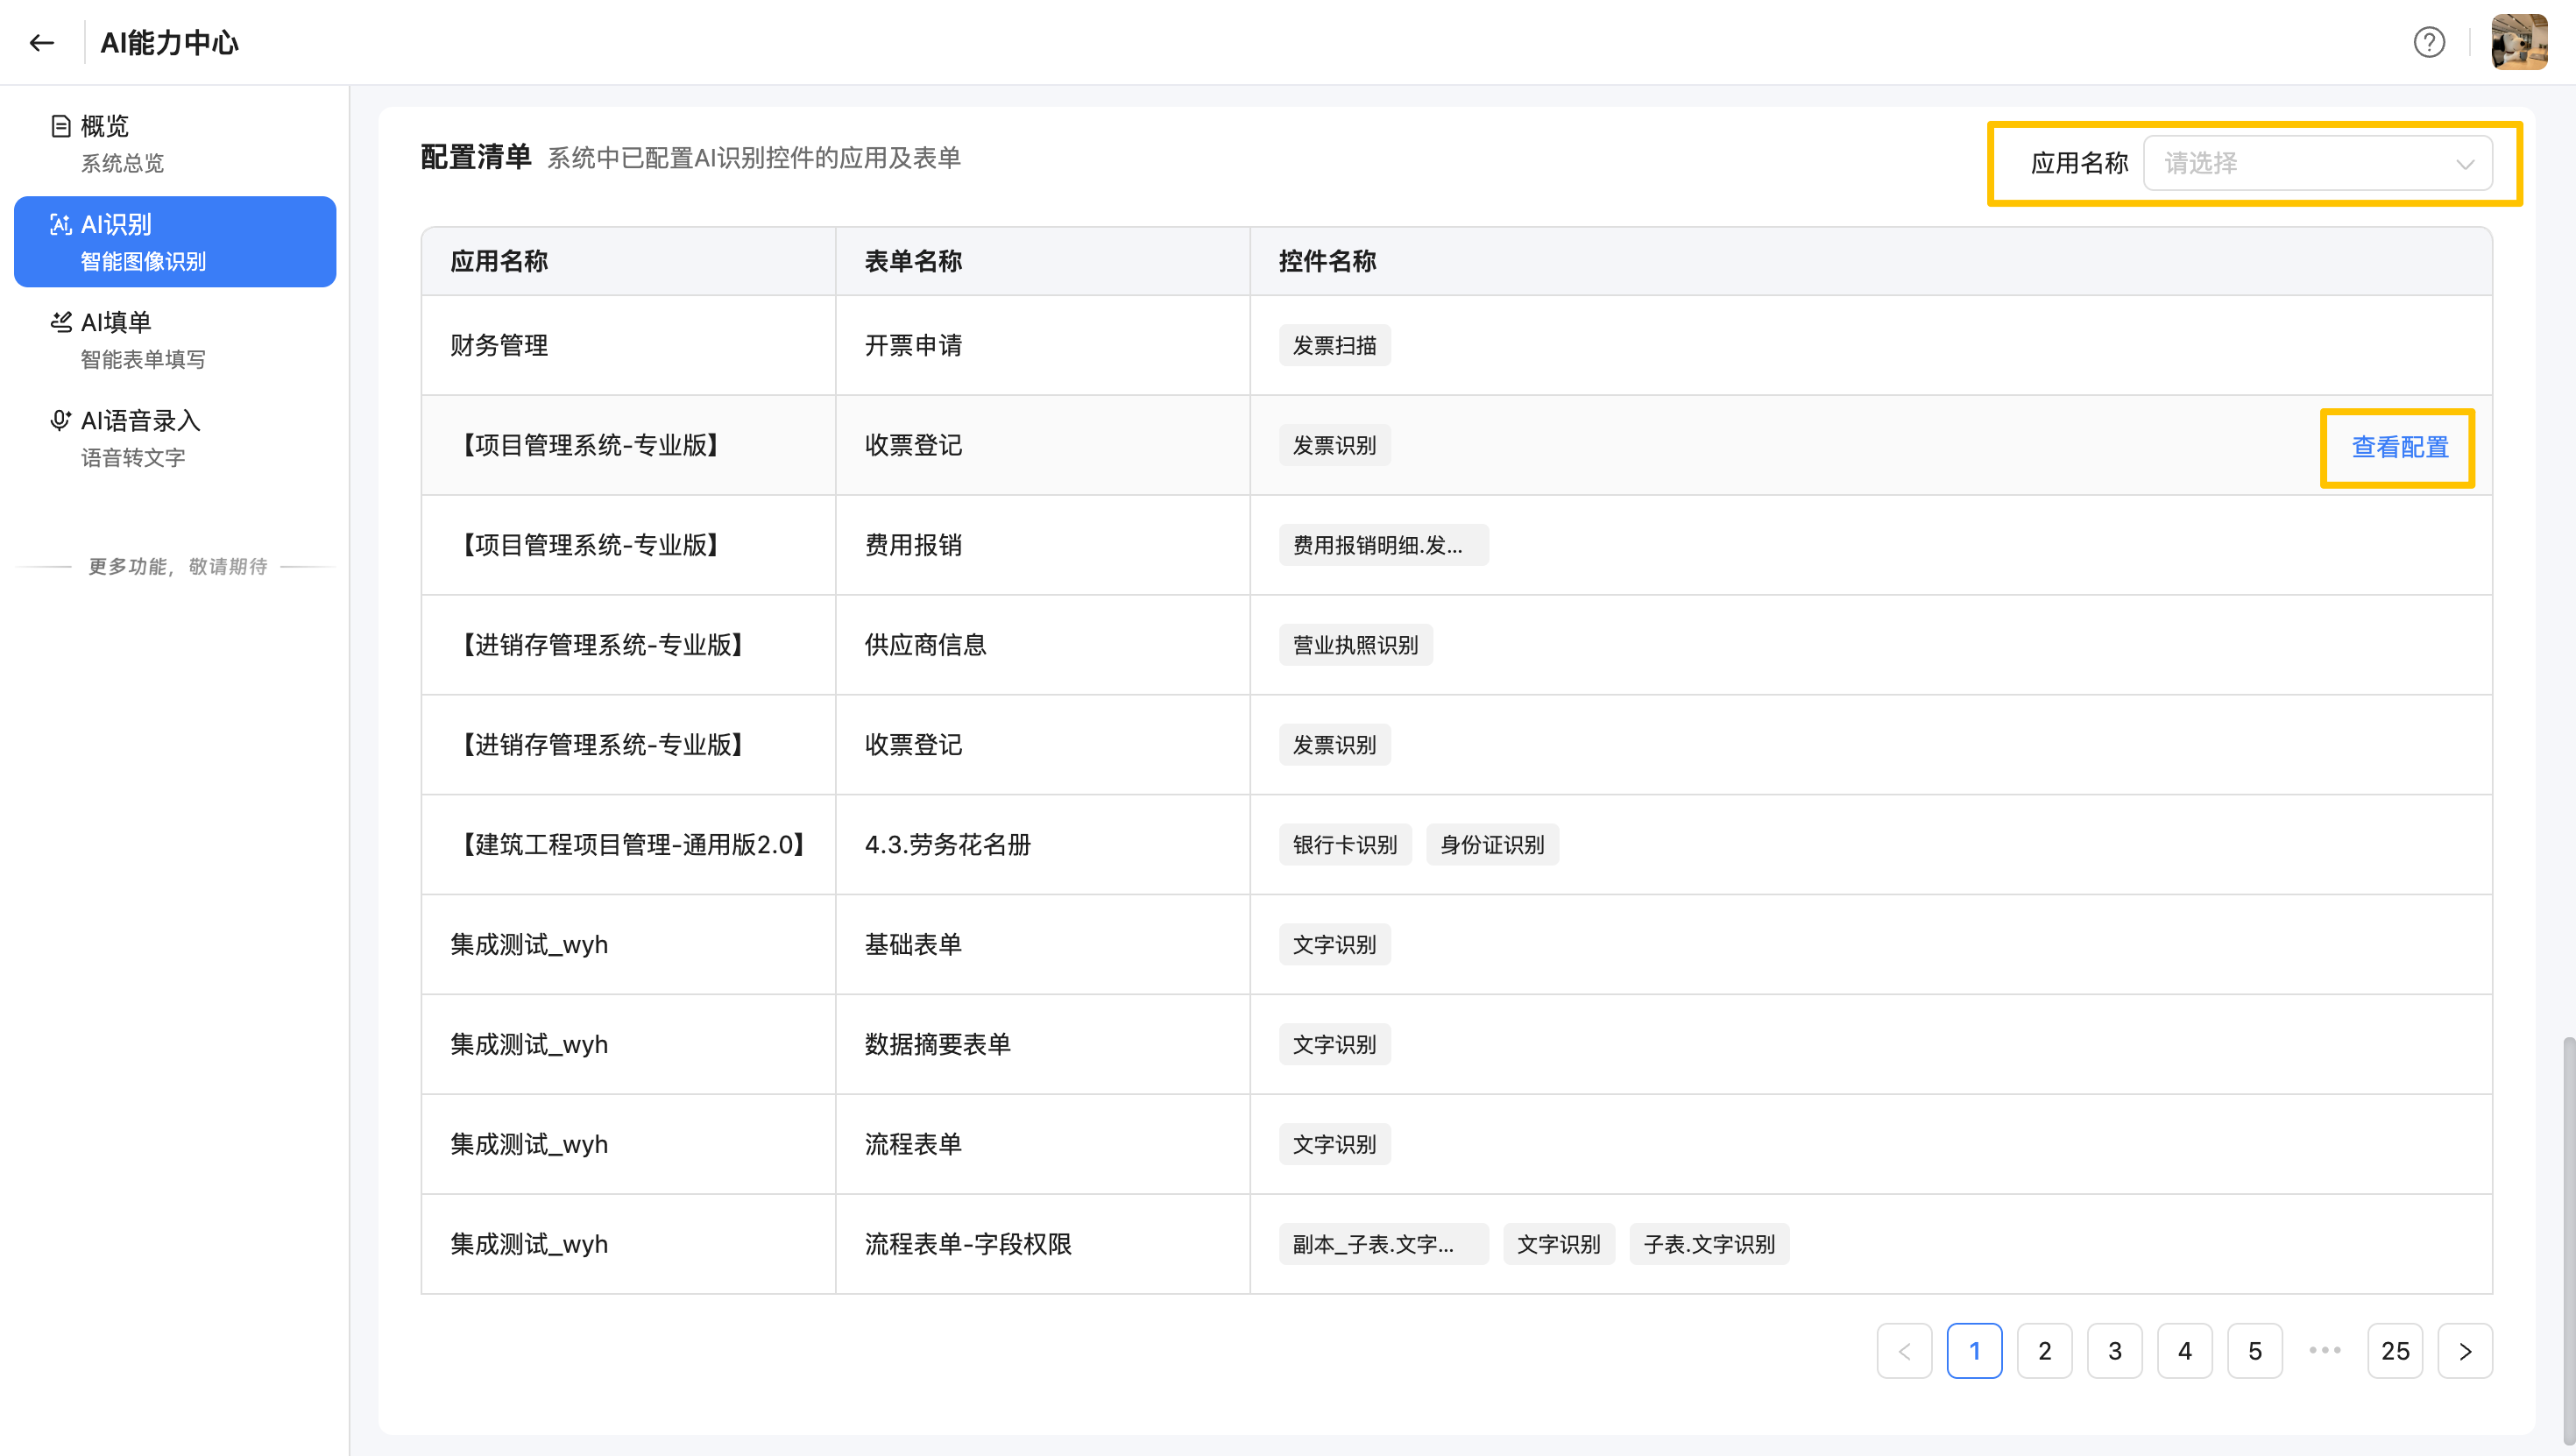The height and width of the screenshot is (1456, 2576).
Task: Select page 5 in pagination
Action: click(2254, 1351)
